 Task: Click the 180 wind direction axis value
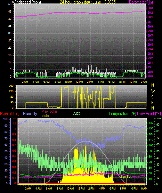pos(11,97)
